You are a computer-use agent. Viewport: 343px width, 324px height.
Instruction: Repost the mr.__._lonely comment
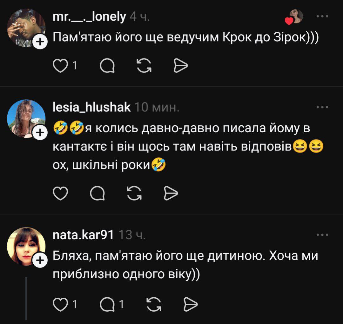(x=144, y=65)
